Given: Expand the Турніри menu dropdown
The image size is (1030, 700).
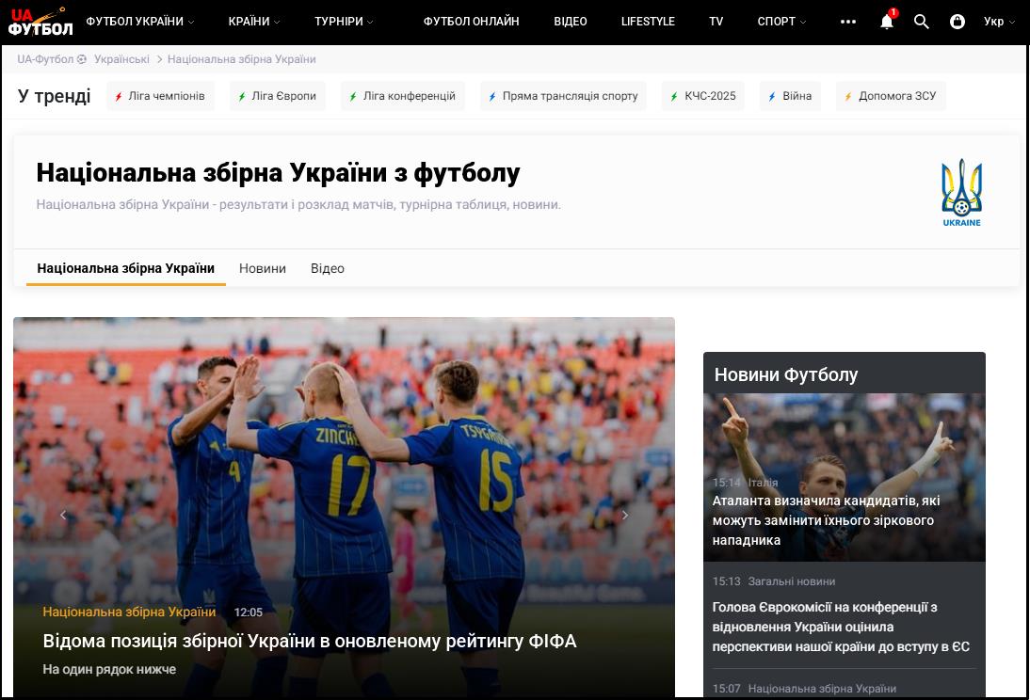Looking at the screenshot, I should [x=344, y=22].
